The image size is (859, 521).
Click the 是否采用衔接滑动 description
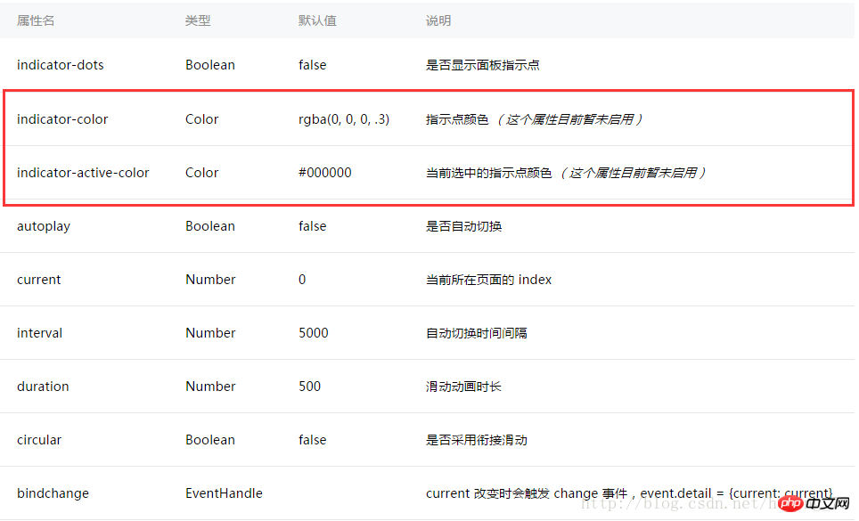point(476,439)
